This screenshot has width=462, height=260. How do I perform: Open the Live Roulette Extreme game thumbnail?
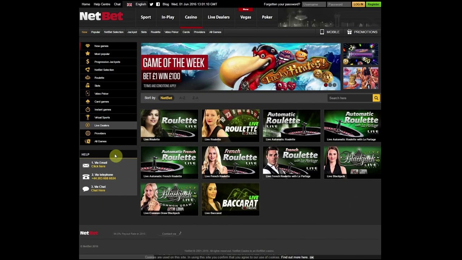231,125
